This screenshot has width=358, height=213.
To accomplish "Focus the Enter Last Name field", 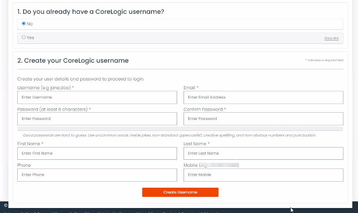I will [x=263, y=153].
